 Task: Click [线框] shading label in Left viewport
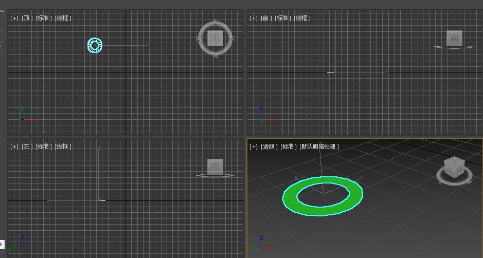[63, 146]
